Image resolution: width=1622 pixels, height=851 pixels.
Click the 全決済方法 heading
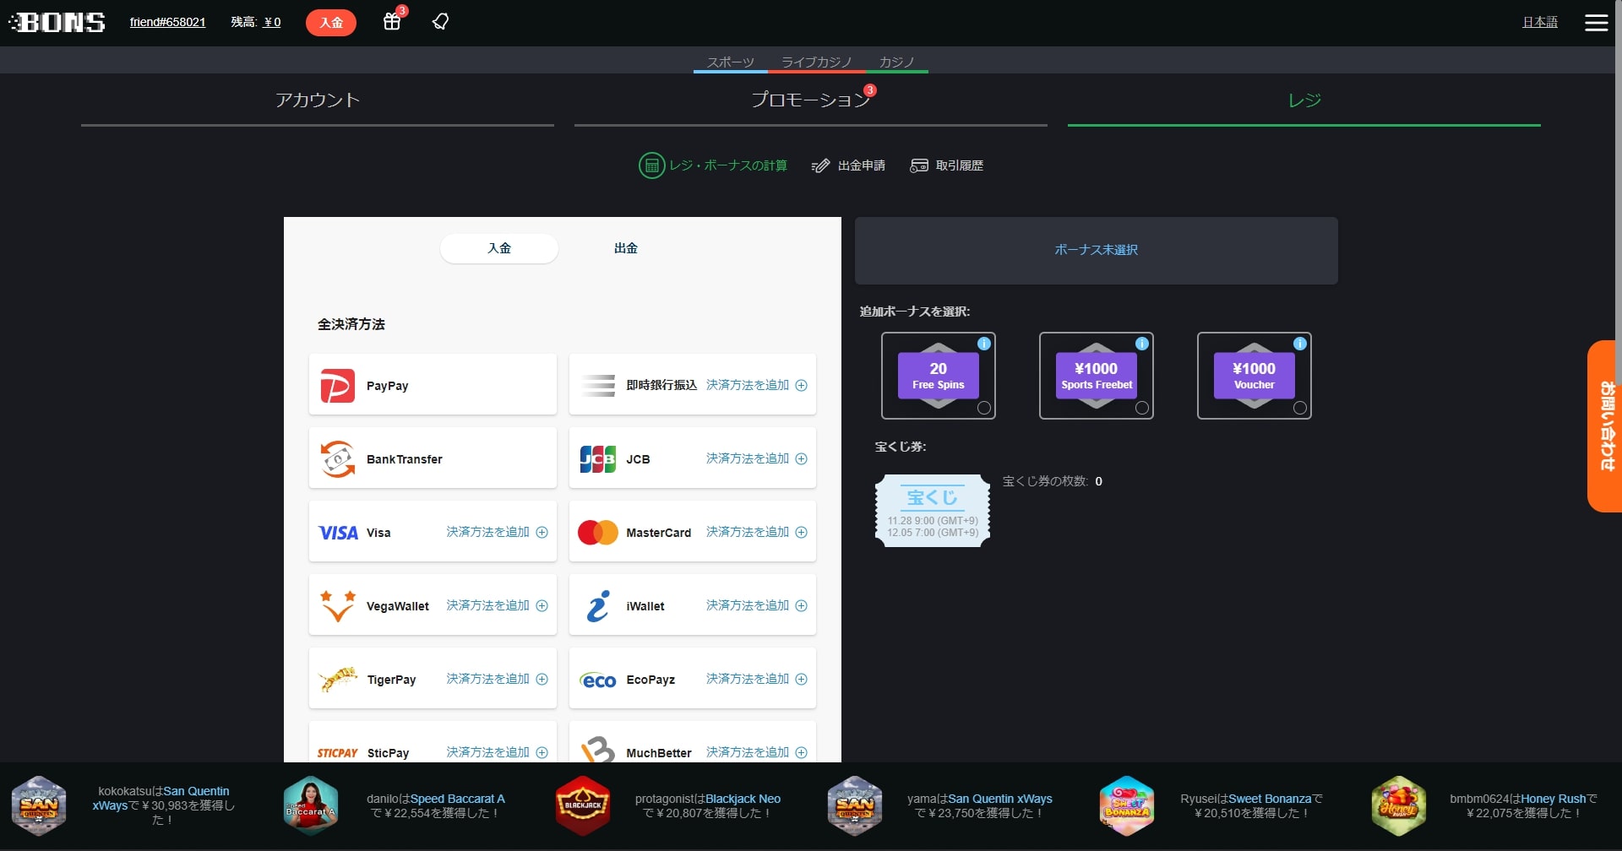[x=351, y=324]
